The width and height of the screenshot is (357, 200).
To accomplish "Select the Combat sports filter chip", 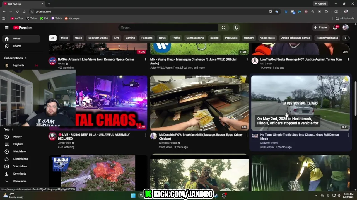I will [x=195, y=38].
